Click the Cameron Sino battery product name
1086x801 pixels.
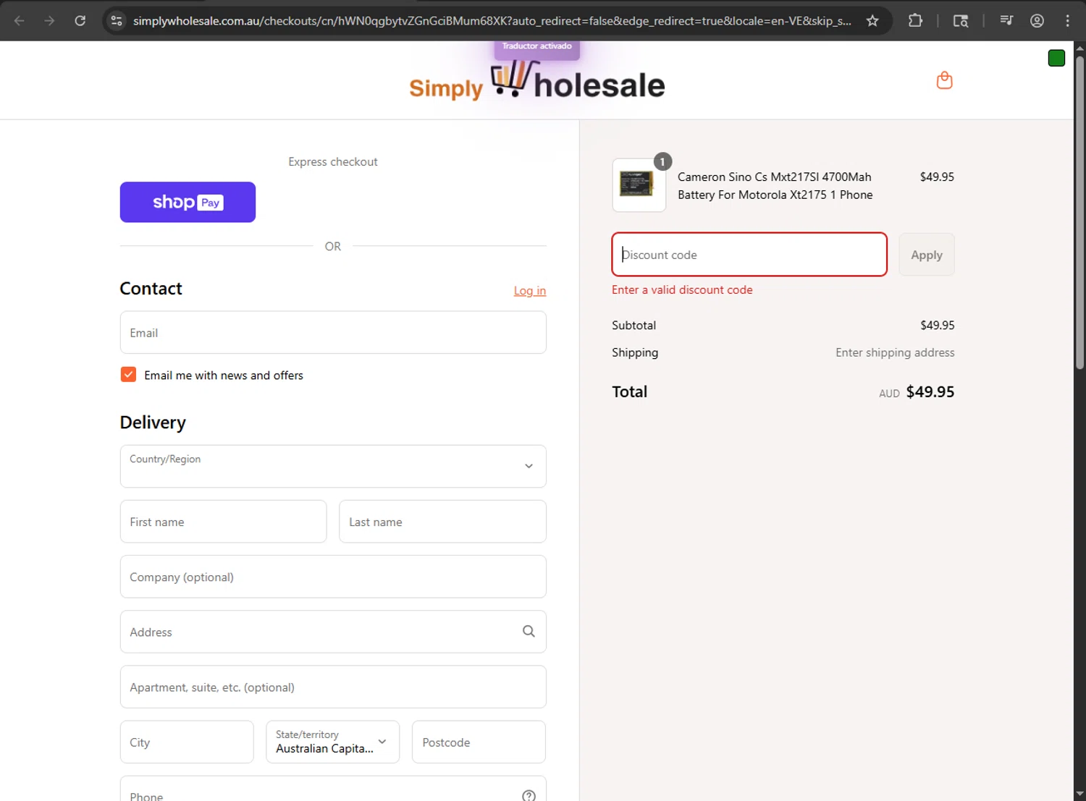[775, 186]
